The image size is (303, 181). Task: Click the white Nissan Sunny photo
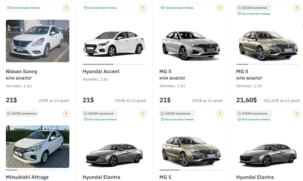click(38, 41)
